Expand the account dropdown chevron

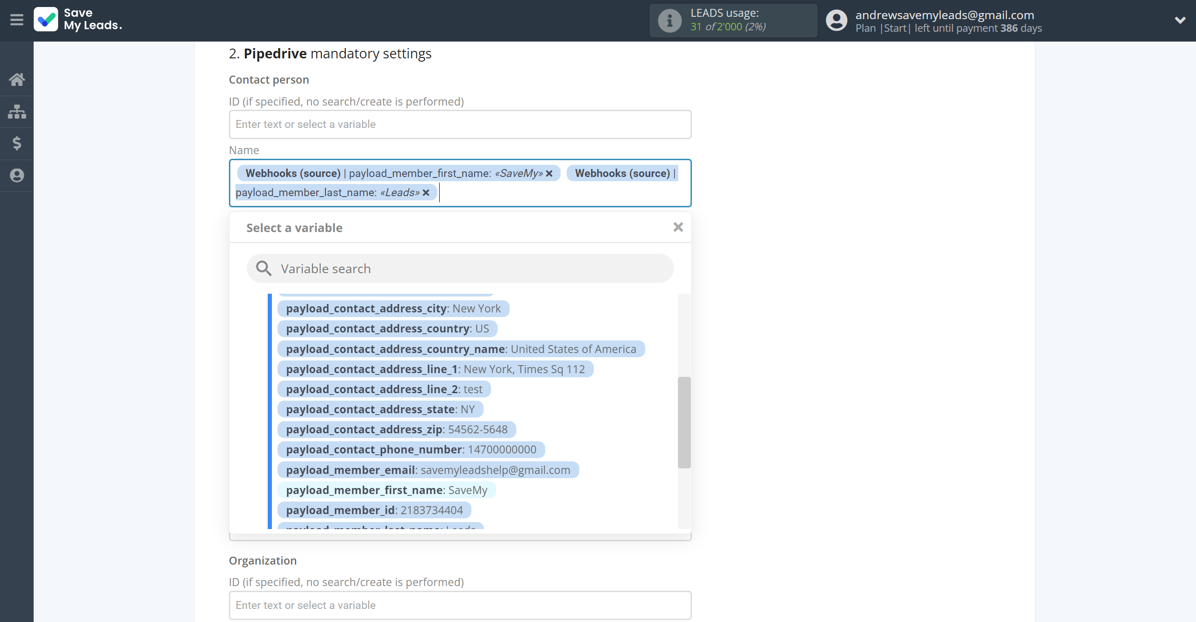1180,20
